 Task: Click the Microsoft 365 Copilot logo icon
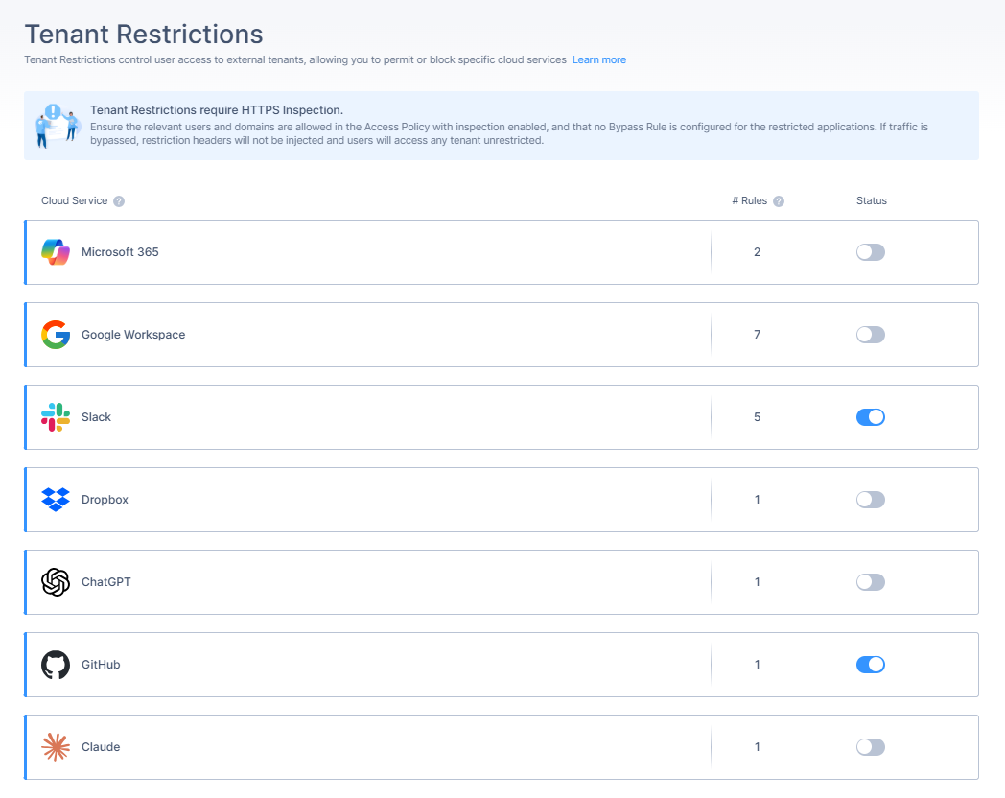(x=56, y=252)
